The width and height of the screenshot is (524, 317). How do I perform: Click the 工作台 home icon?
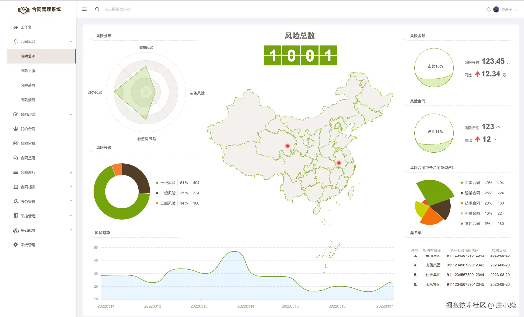click(16, 27)
